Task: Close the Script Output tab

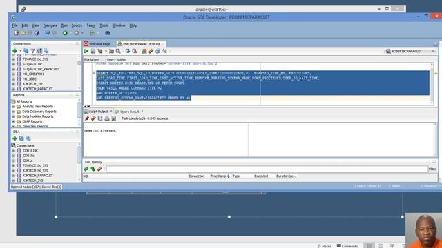Action: click(x=111, y=112)
